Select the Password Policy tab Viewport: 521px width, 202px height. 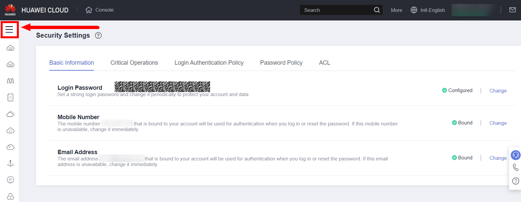pyautogui.click(x=281, y=63)
